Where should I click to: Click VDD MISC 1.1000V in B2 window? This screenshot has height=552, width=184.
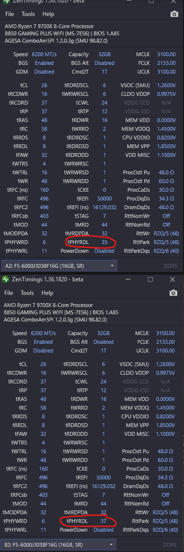point(166,434)
